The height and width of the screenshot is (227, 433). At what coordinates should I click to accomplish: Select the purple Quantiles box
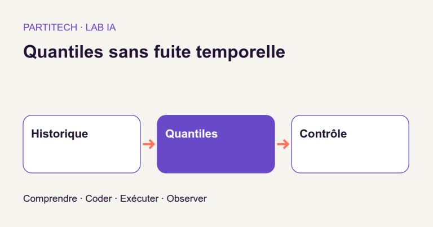(x=216, y=144)
